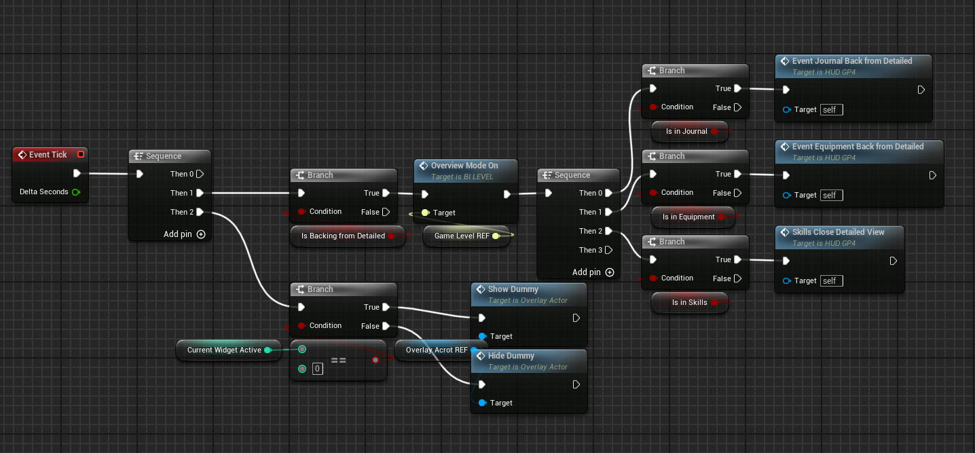Click function icon on Skills Close Detailed View
The height and width of the screenshot is (453, 975).
click(x=784, y=232)
